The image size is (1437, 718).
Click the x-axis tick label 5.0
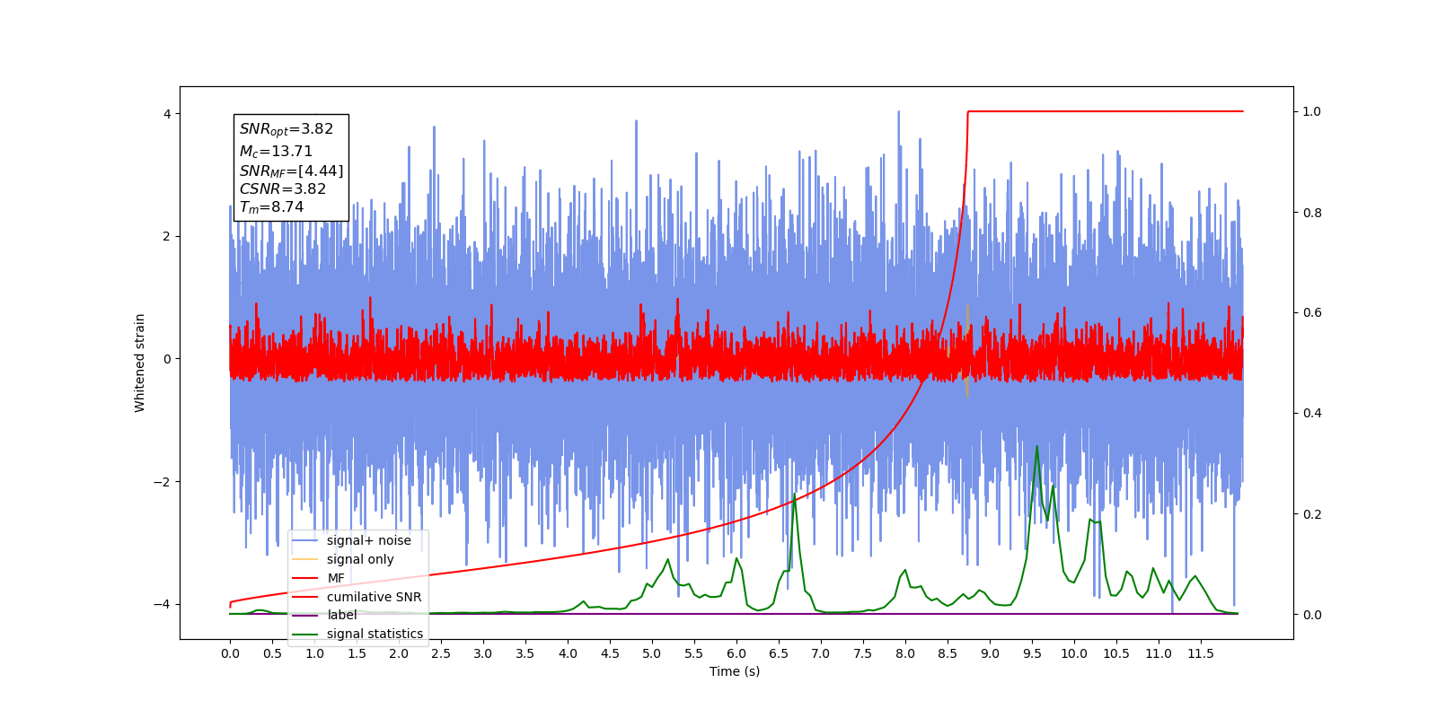652,653
